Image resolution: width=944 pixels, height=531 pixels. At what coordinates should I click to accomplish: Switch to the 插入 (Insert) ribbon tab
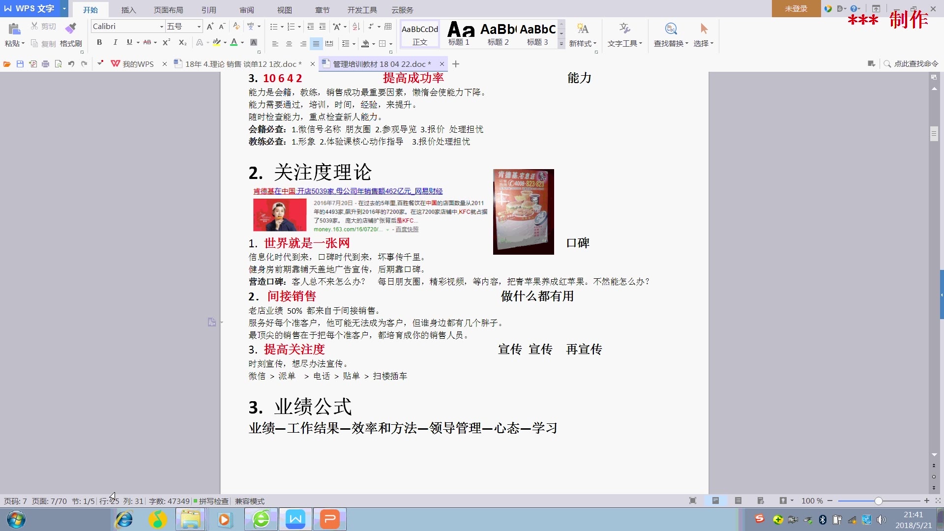pyautogui.click(x=128, y=10)
